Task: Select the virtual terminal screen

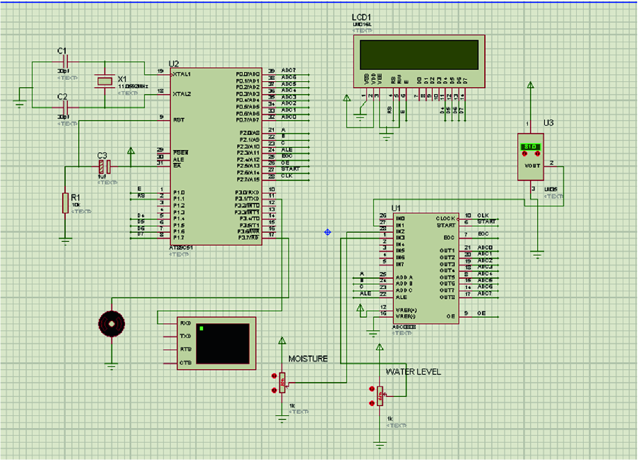Action: click(x=222, y=345)
